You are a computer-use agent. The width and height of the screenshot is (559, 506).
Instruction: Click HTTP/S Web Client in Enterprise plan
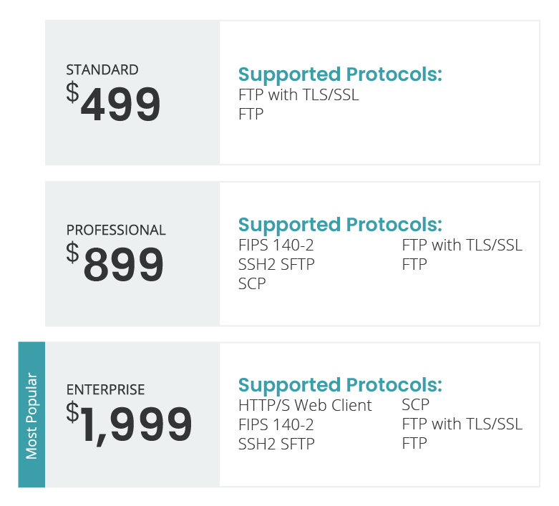click(305, 406)
